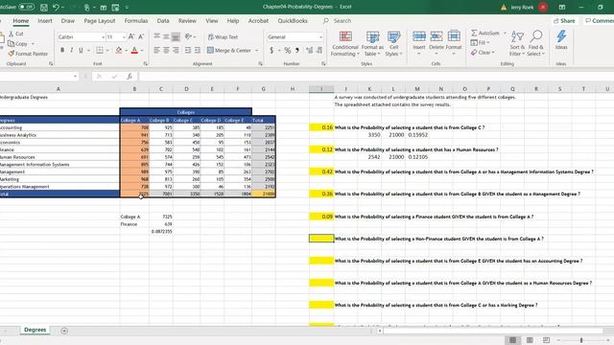Toggle Italic formatting

pyautogui.click(x=71, y=50)
